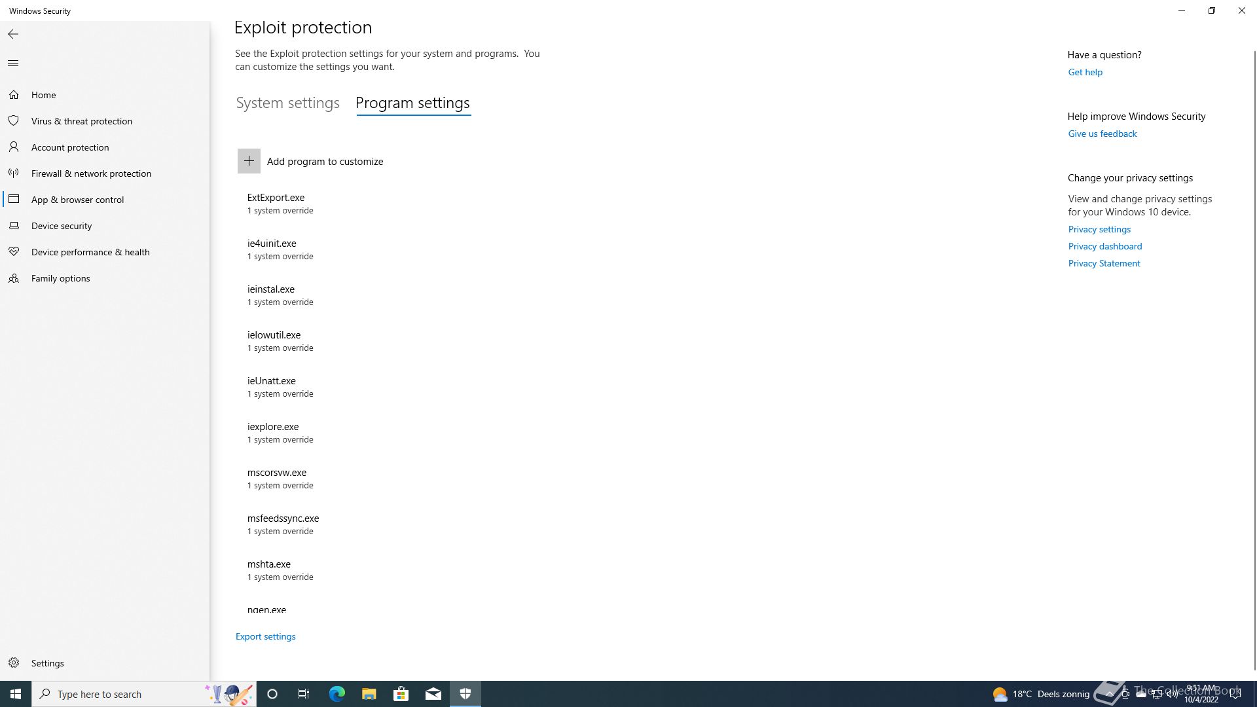
Task: Click the back arrow icon
Action: tap(13, 34)
